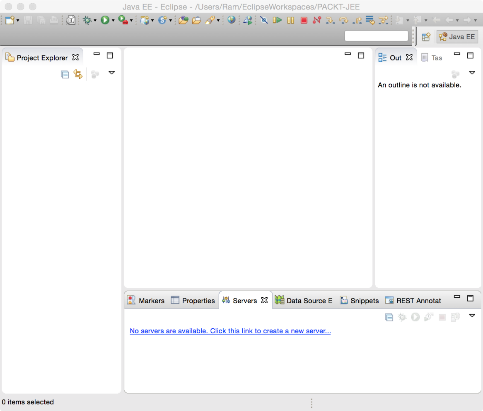
Task: Click the Suspend pause icon
Action: pyautogui.click(x=290, y=20)
